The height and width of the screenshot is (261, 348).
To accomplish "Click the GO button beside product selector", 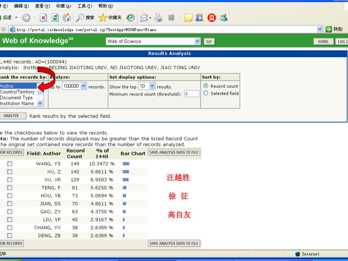I will tap(209, 41).
